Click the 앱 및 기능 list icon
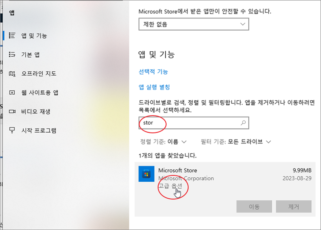The image size is (321, 230). pyautogui.click(x=12, y=35)
